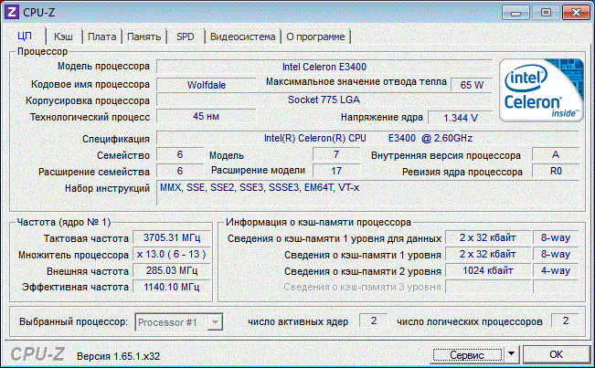The image size is (595, 368).
Task: Select the ЦП tab
Action: pos(25,36)
